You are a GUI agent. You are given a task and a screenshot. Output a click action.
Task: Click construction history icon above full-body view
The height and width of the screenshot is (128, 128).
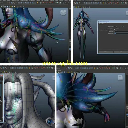[126, 3]
